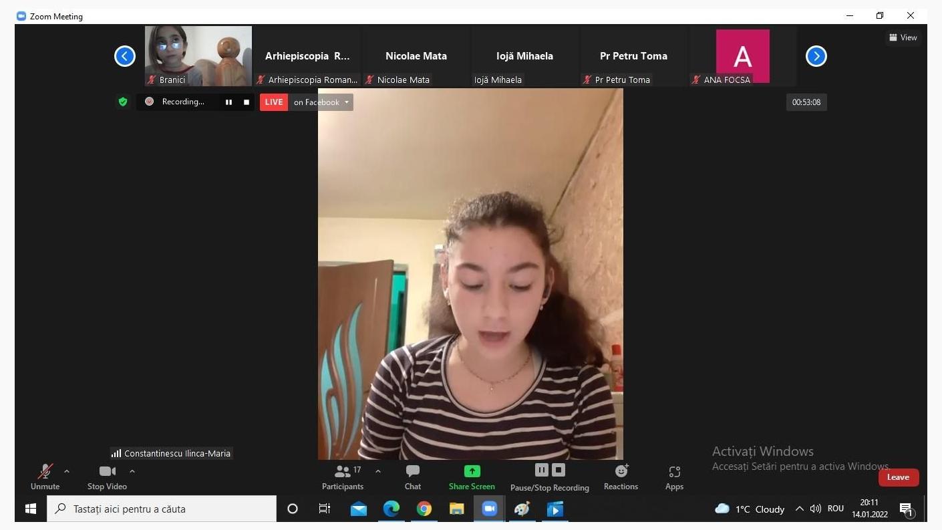
Task: Open the Participants list
Action: coord(343,477)
